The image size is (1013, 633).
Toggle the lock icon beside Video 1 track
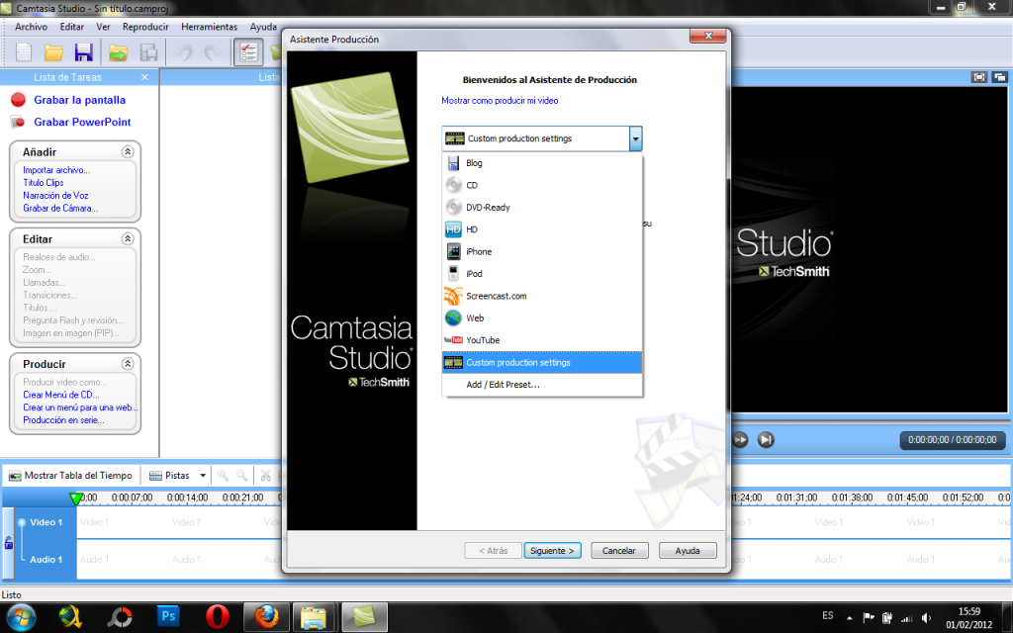click(x=8, y=543)
